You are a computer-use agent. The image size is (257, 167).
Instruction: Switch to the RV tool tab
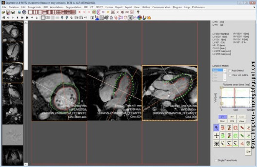coord(232,117)
